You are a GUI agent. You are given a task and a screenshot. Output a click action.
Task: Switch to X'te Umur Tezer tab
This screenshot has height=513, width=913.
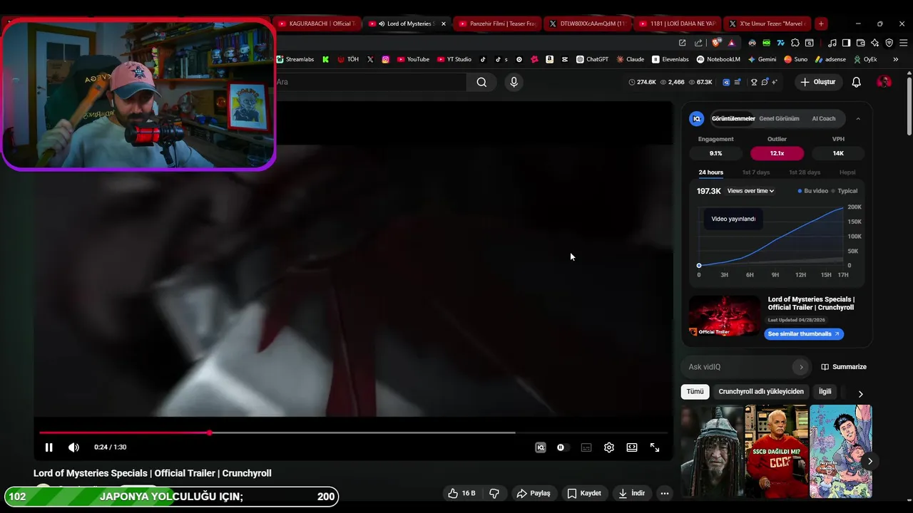[x=767, y=24]
